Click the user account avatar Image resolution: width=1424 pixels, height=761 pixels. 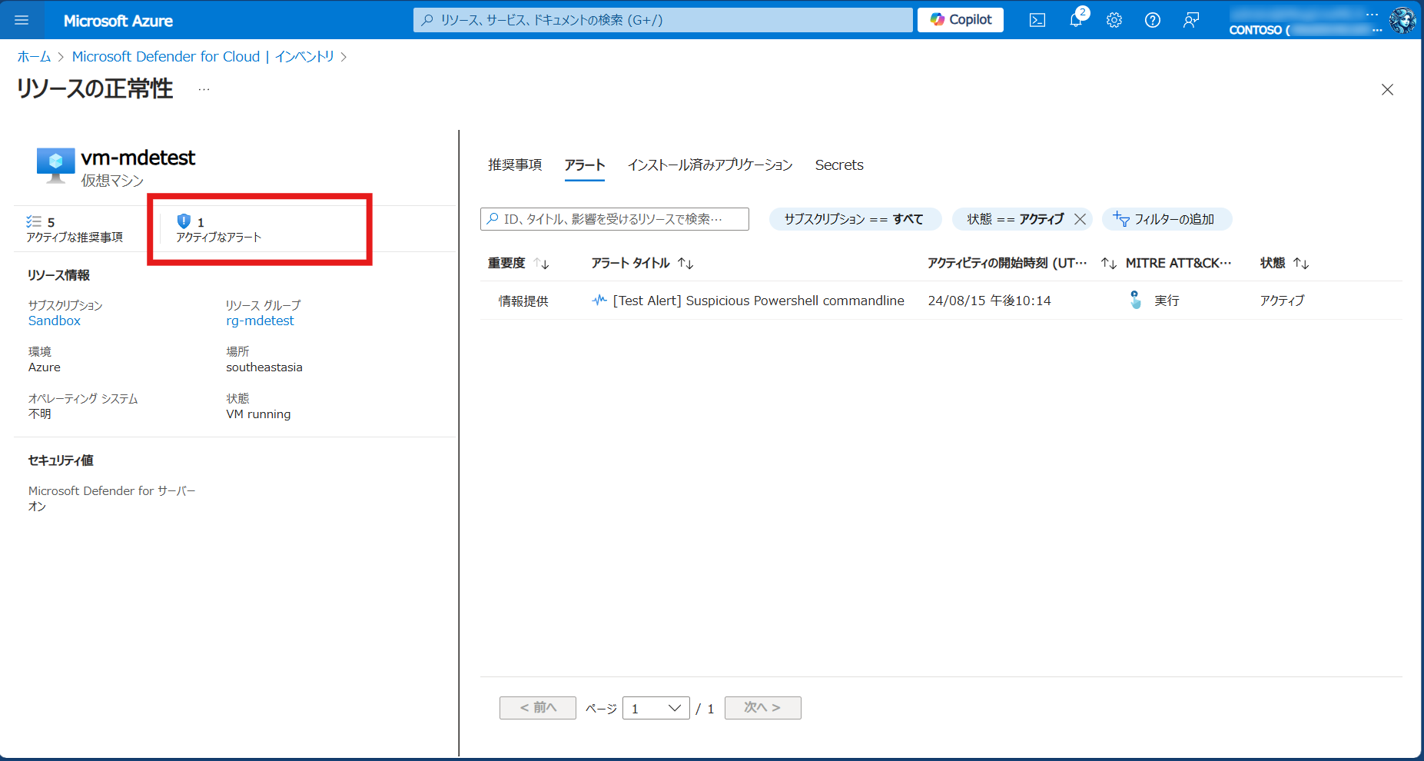[x=1402, y=20]
